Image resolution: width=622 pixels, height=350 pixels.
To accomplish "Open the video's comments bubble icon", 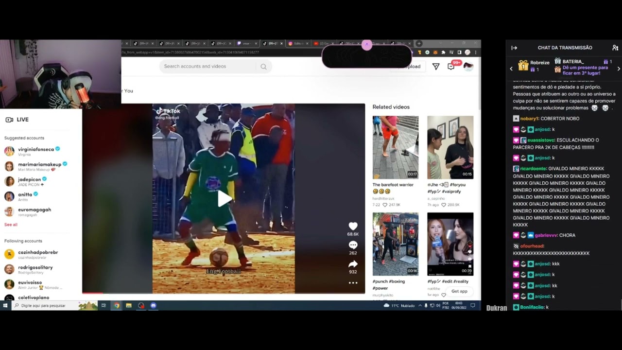I will (x=353, y=245).
